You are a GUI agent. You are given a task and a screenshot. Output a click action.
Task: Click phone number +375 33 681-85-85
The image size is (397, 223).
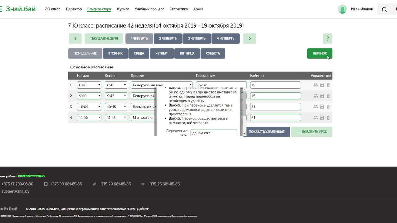click(x=66, y=184)
